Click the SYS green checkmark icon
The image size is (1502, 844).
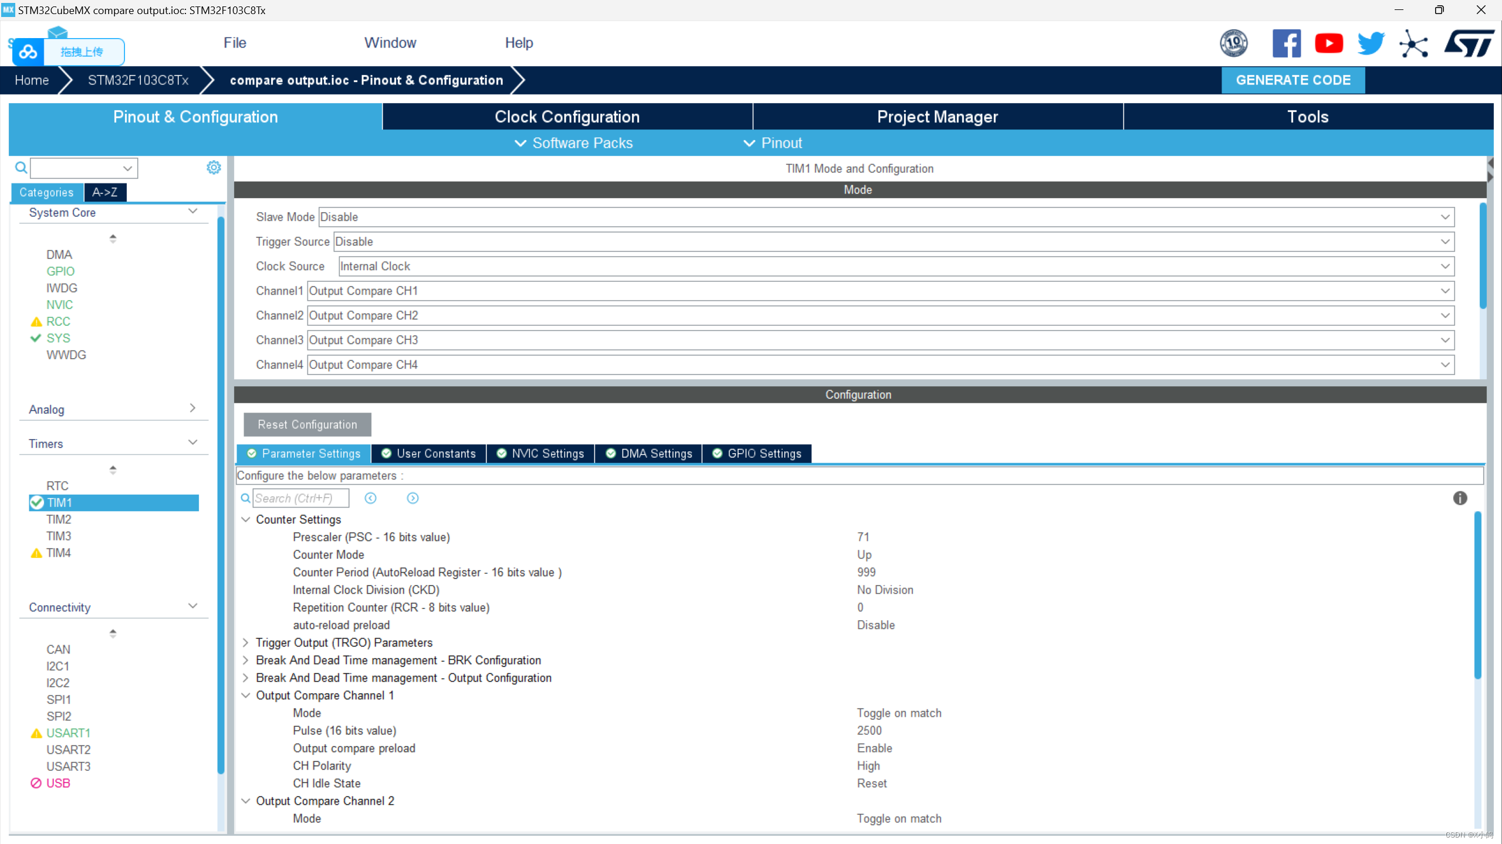point(36,338)
